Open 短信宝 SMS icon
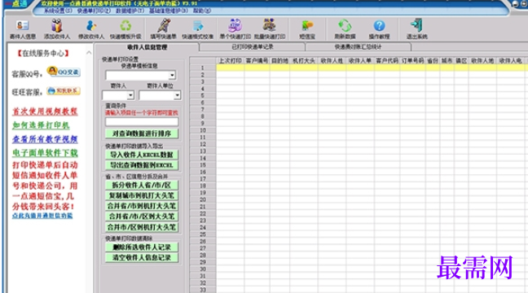The image size is (528, 293). pos(307,29)
